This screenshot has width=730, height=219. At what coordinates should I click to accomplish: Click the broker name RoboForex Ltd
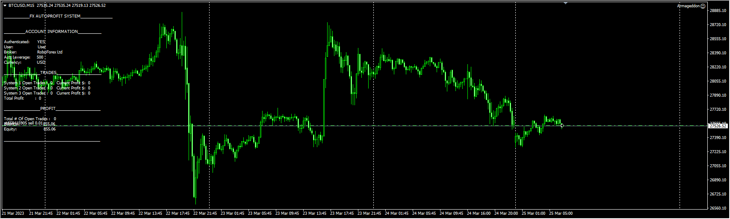[x=50, y=52]
